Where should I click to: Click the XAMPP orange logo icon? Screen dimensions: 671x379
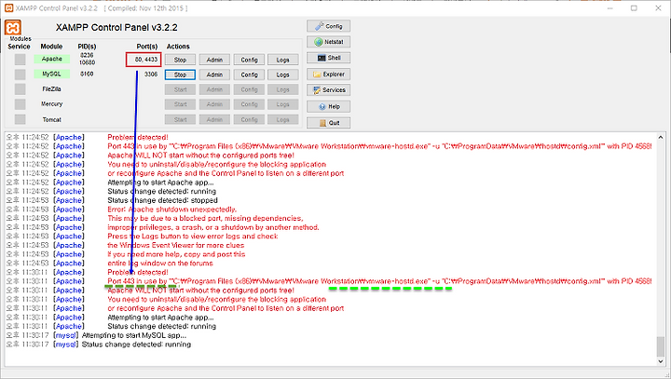(x=13, y=28)
